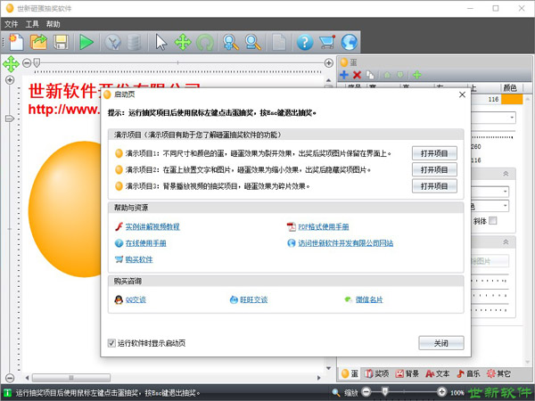This screenshot has height=401, width=535.
Task: Open the color dropdown above the 斜体 checkbox
Action: pos(505,206)
